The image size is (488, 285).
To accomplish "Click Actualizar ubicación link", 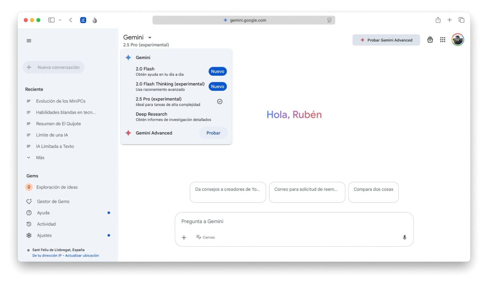I will pyautogui.click(x=82, y=256).
